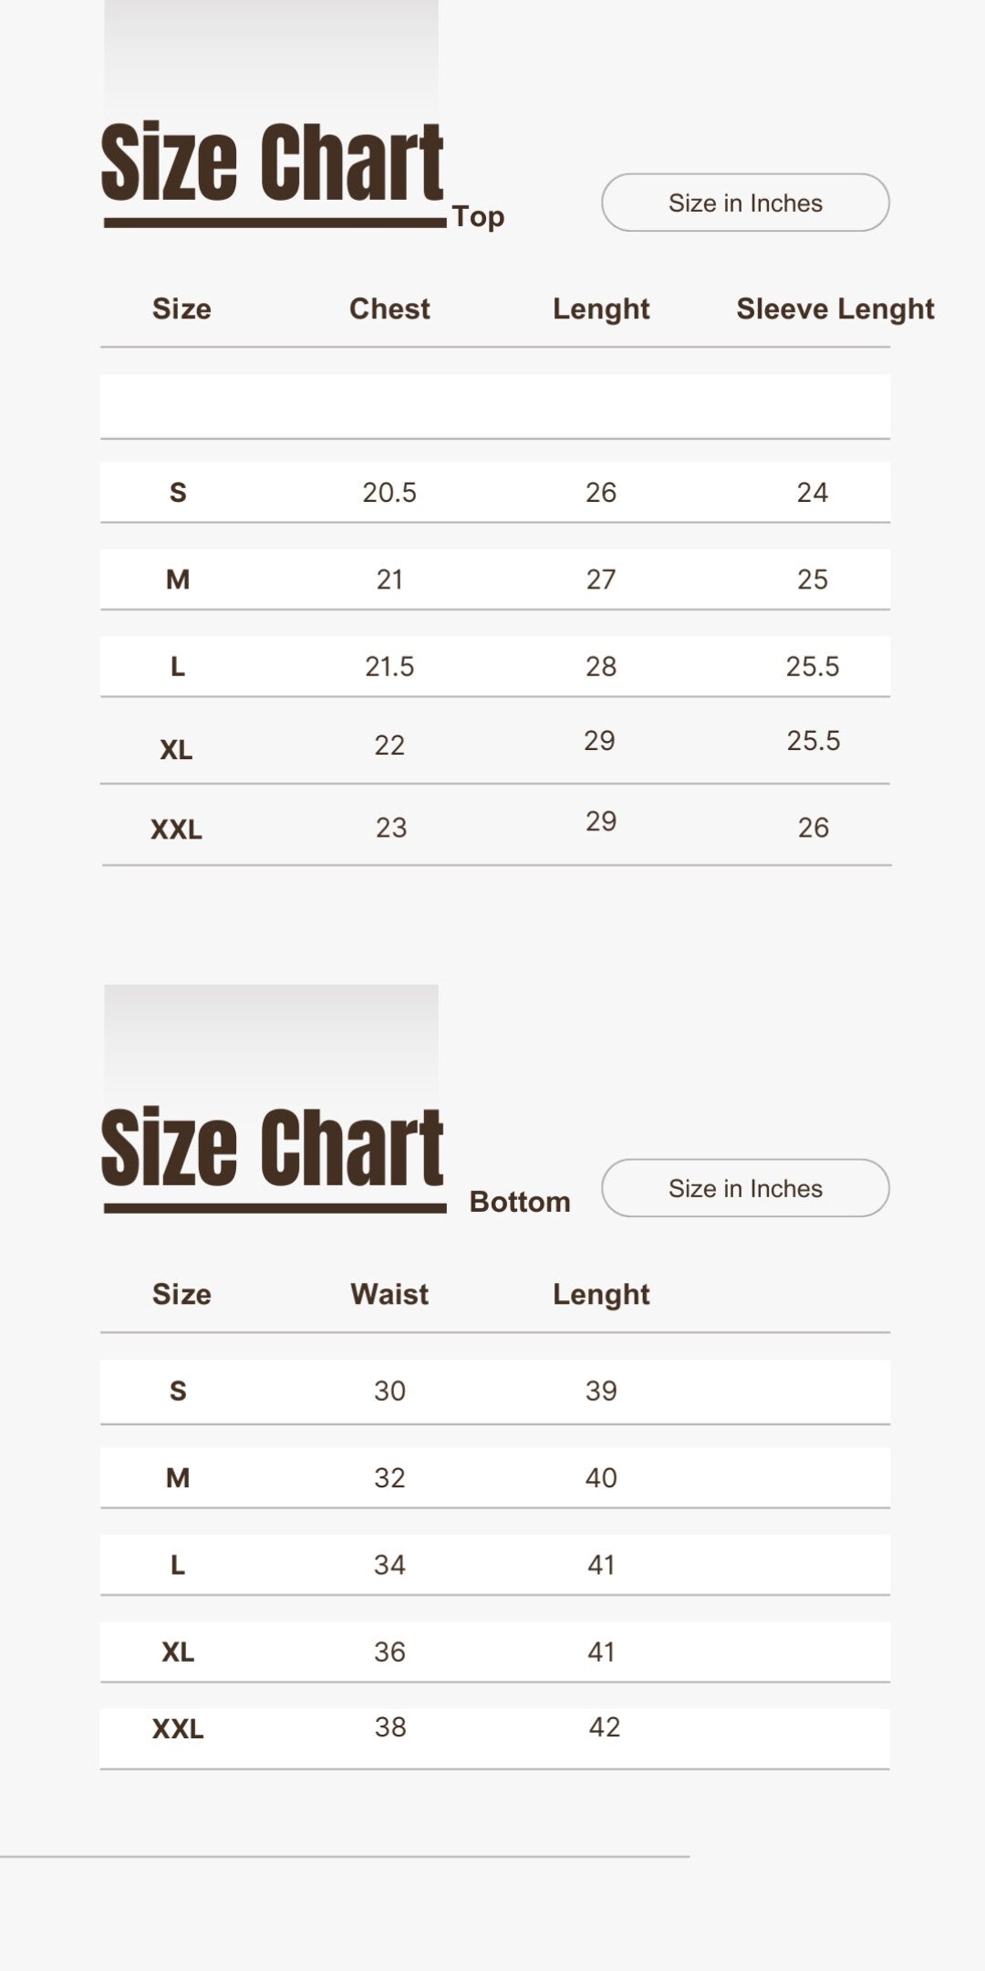Click the Sleeve Lenght column header

[835, 308]
